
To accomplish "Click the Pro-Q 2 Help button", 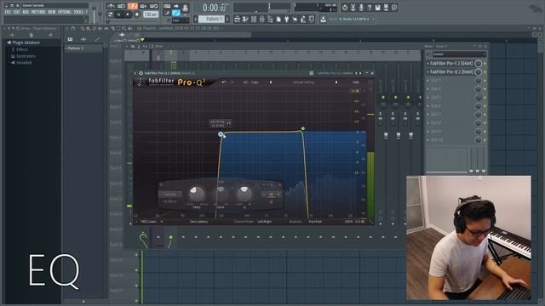I will 356,82.
